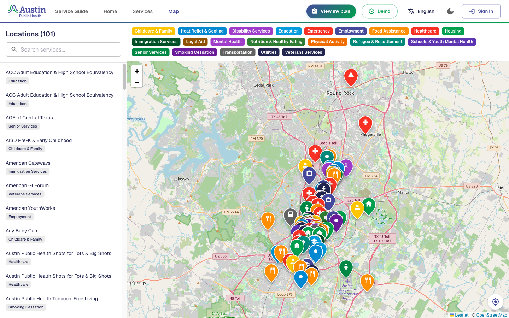This screenshot has height=318, width=509.
Task: Go to the Home page
Action: click(110, 11)
